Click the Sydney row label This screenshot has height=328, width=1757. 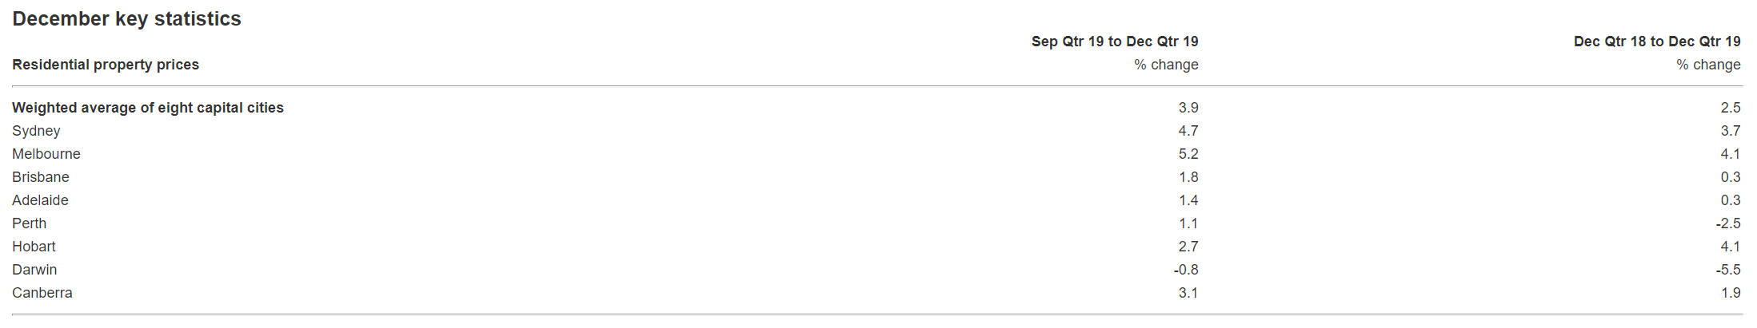pos(36,131)
